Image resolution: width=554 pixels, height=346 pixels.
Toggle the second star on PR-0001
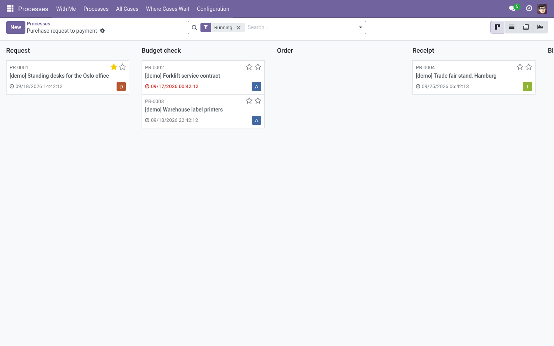click(122, 67)
